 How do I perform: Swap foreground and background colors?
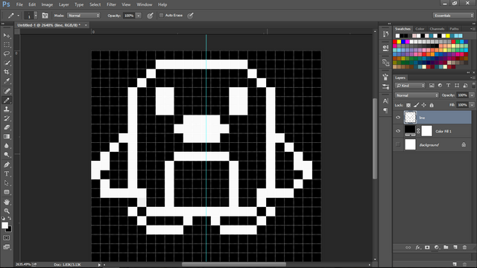coord(10,218)
